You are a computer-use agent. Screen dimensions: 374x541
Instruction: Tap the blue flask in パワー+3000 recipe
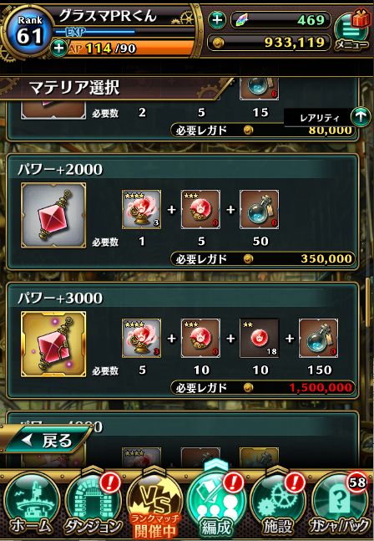(x=319, y=338)
